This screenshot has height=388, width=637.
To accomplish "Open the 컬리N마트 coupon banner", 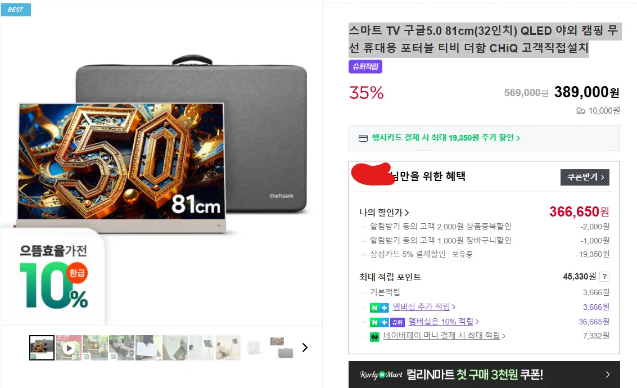I will (484, 375).
